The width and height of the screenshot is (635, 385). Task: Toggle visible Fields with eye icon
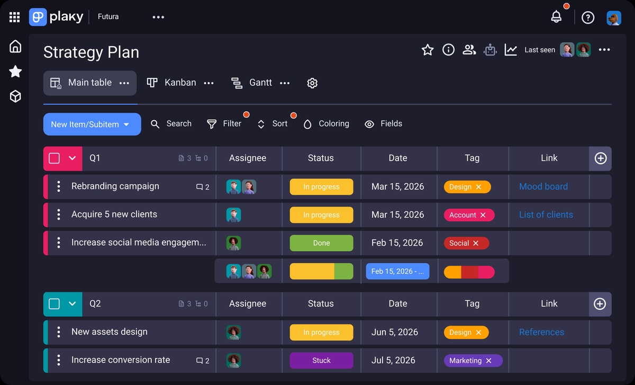[x=384, y=124]
